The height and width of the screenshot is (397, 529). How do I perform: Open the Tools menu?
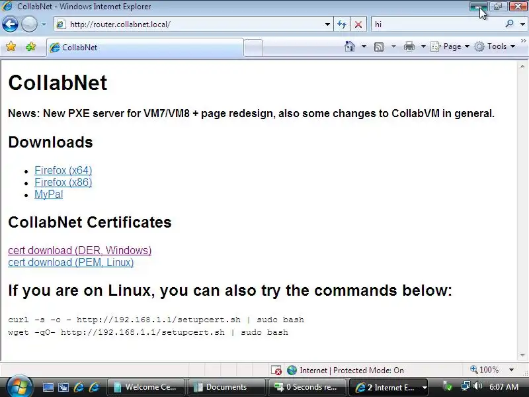coord(495,46)
